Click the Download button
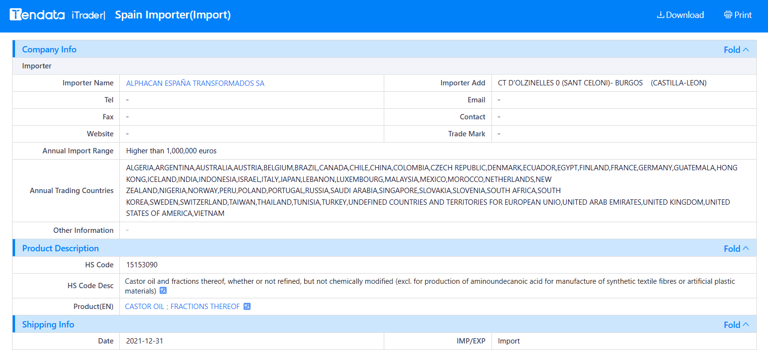The width and height of the screenshot is (768, 359). coord(680,15)
